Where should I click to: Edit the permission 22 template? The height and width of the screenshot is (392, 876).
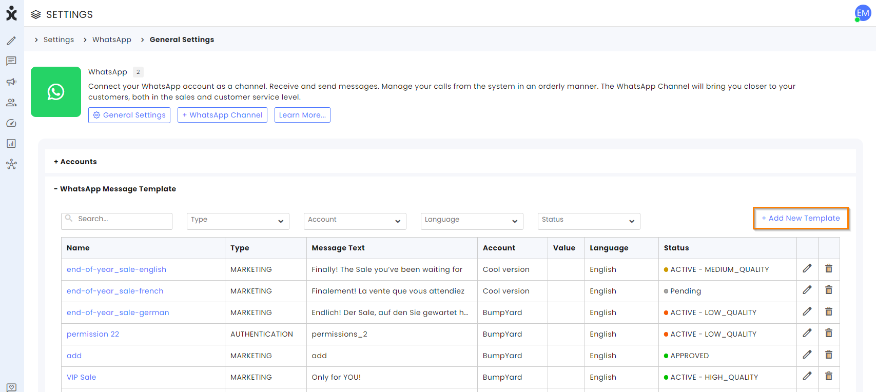pyautogui.click(x=807, y=333)
